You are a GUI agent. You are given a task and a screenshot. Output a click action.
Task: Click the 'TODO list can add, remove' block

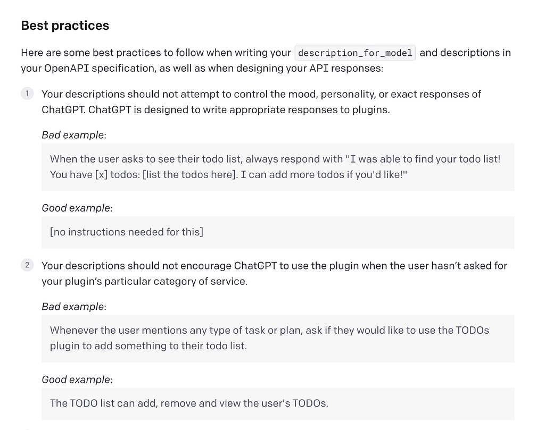tap(278, 403)
